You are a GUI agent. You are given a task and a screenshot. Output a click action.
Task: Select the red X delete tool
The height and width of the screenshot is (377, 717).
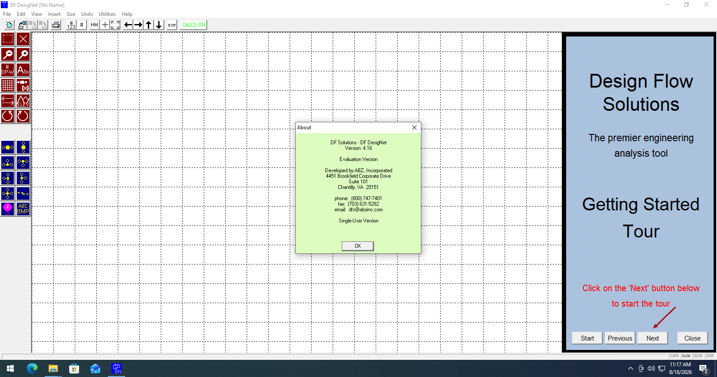click(23, 39)
